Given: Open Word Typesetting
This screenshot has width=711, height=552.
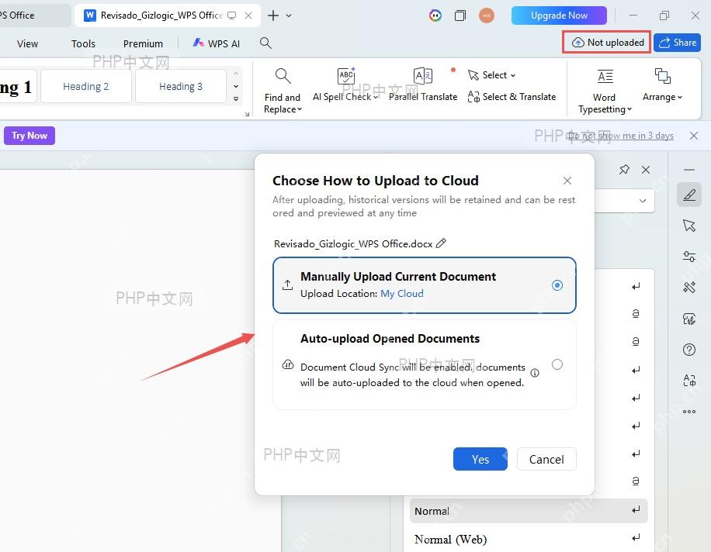Looking at the screenshot, I should [605, 91].
